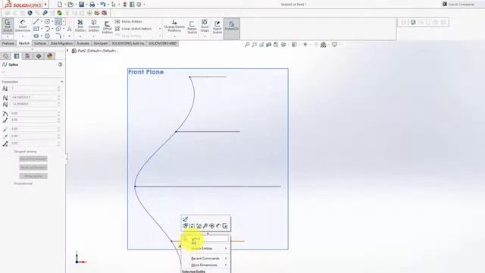This screenshot has width=485, height=273.
Task: Click the left panel collapse handle
Action: [x=67, y=158]
